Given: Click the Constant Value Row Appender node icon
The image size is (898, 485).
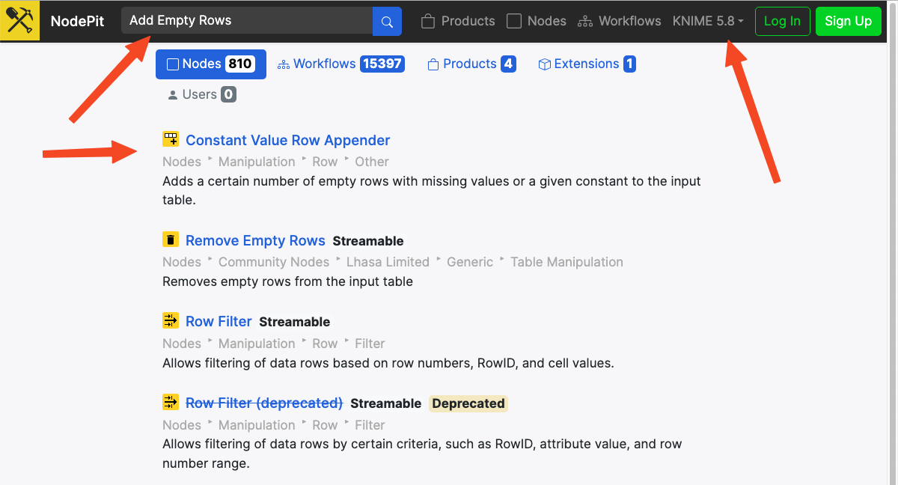Looking at the screenshot, I should pos(171,139).
